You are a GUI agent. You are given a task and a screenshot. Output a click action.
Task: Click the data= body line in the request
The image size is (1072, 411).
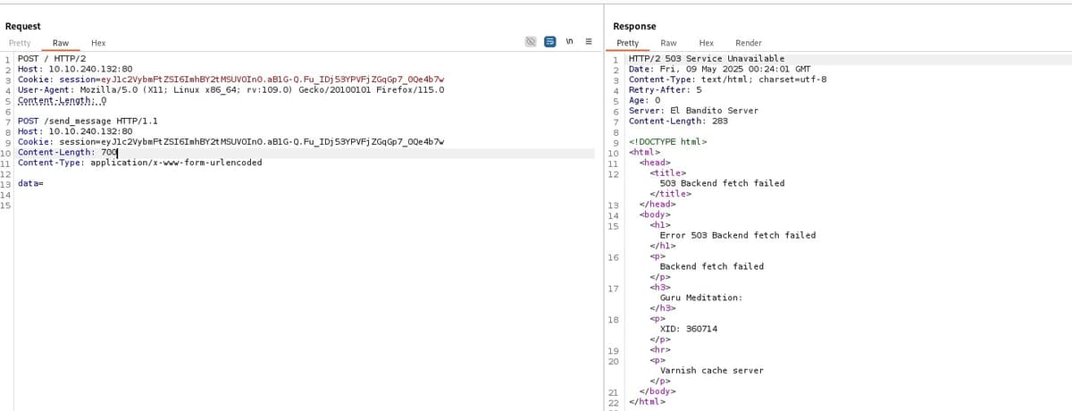(31, 183)
